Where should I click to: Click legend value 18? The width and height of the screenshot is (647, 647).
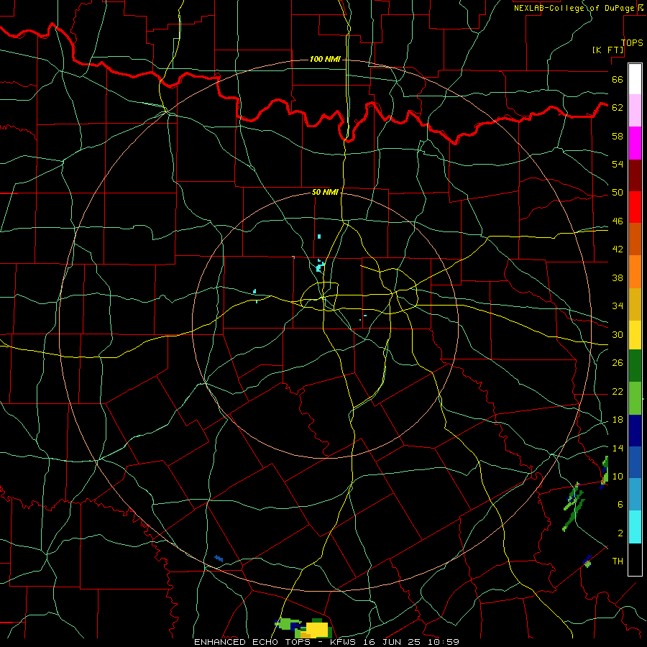tap(618, 420)
